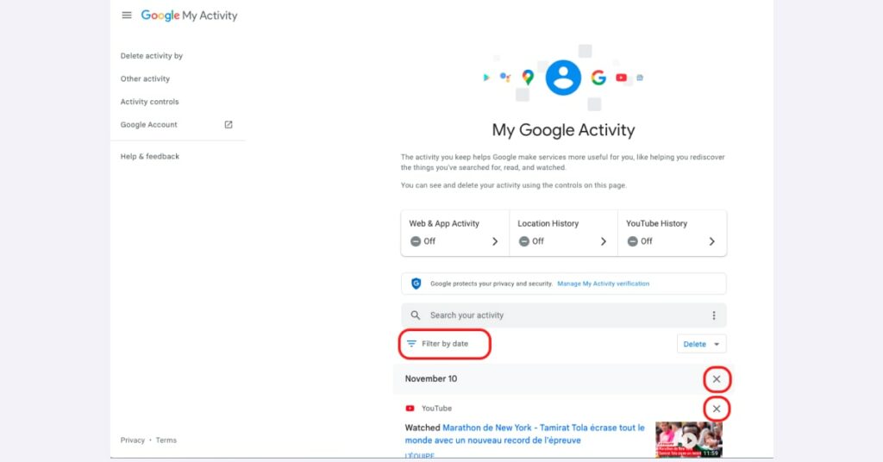The height and width of the screenshot is (462, 883).
Task: Delete the November 10 activity group
Action: click(717, 379)
